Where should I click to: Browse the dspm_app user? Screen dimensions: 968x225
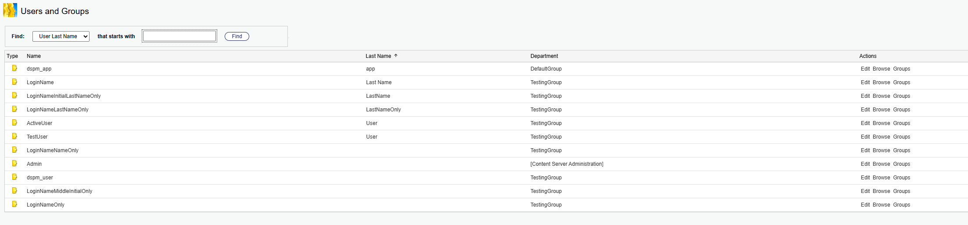coord(881,69)
